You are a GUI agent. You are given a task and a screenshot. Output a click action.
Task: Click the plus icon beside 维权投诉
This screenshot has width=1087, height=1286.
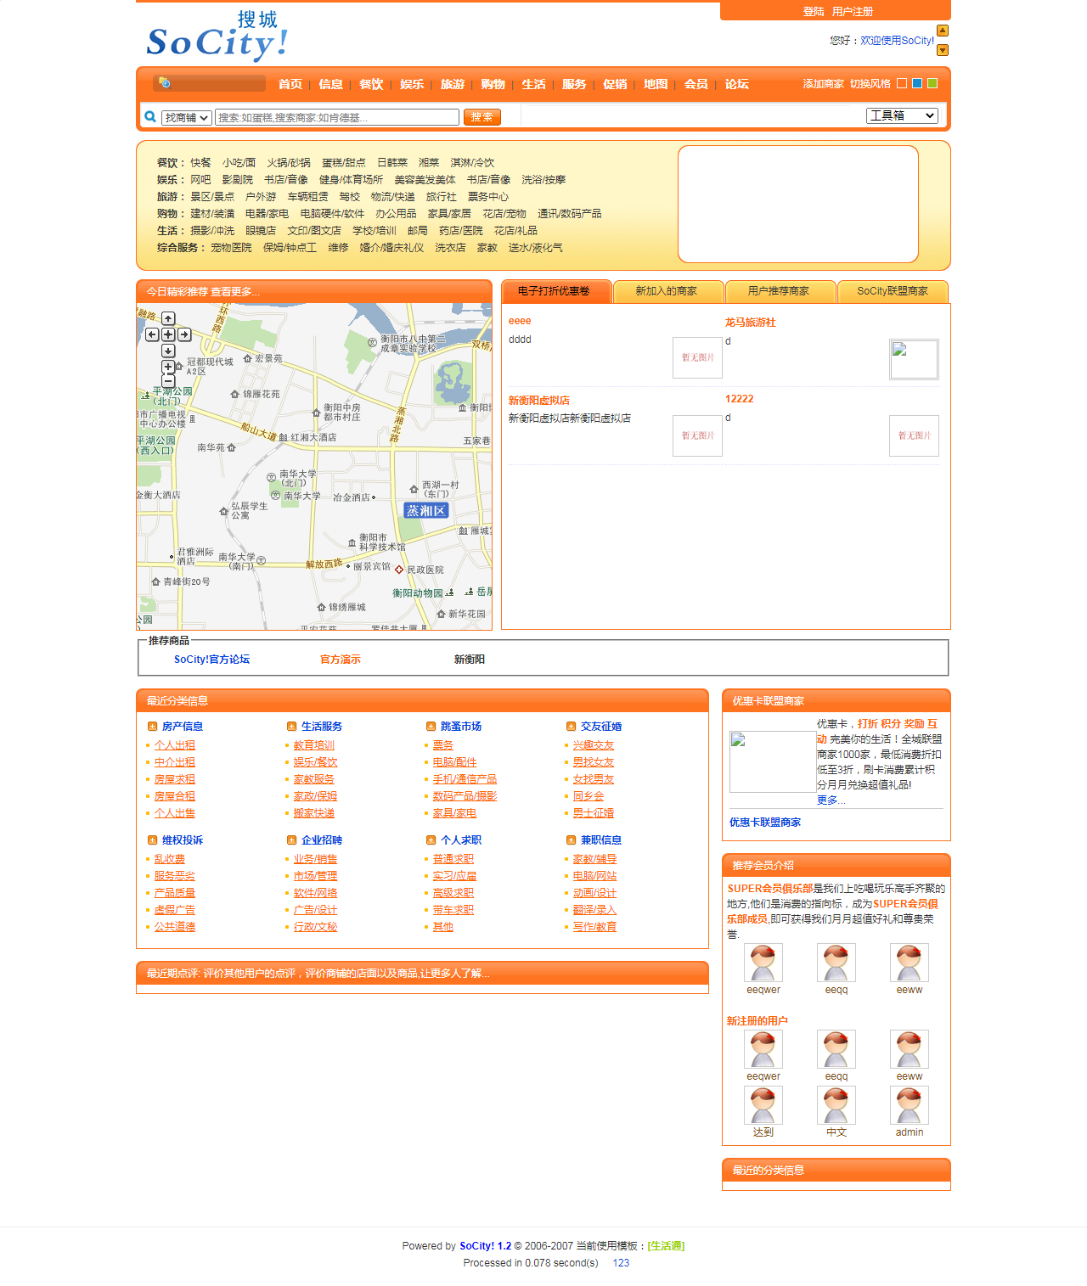152,840
